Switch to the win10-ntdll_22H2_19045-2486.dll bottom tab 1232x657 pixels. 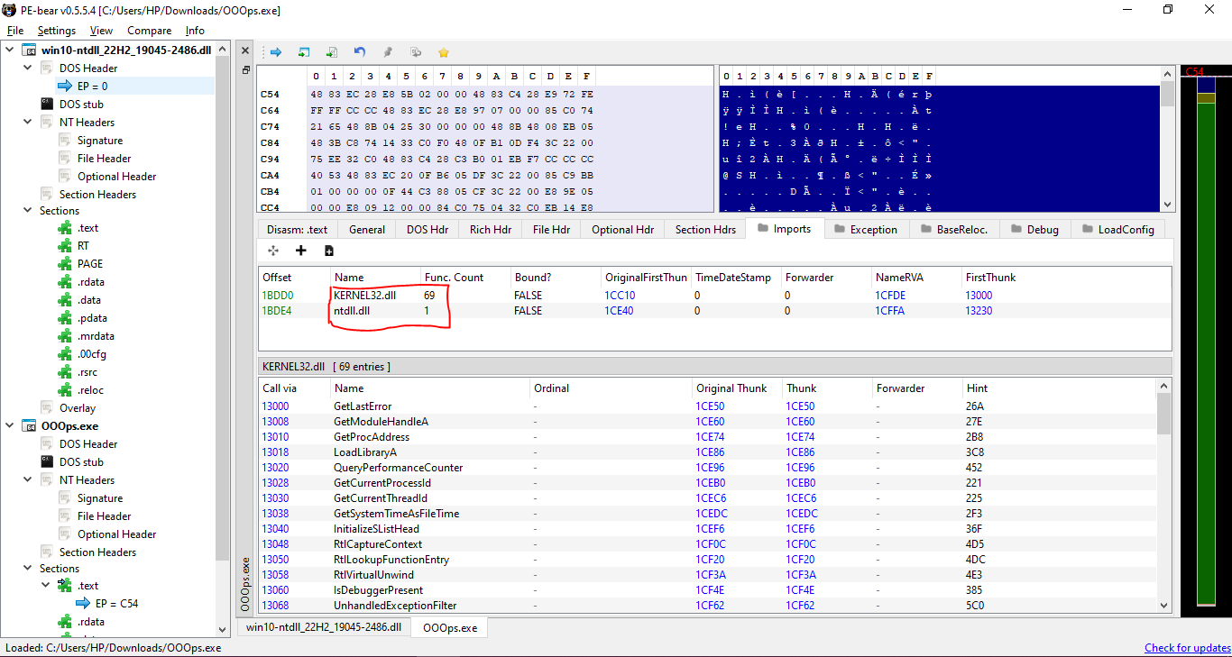click(x=323, y=626)
